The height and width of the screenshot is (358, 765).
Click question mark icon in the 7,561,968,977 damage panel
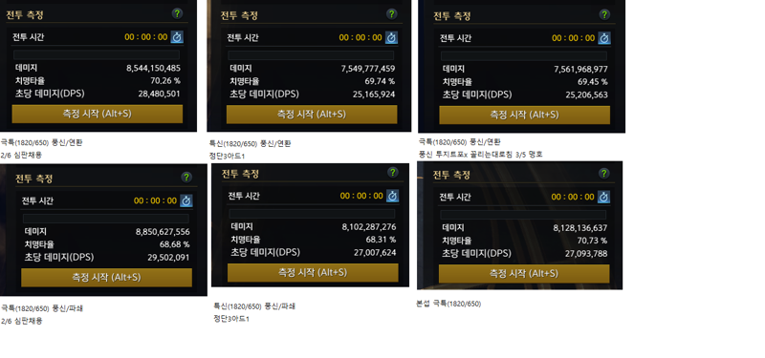click(x=604, y=14)
